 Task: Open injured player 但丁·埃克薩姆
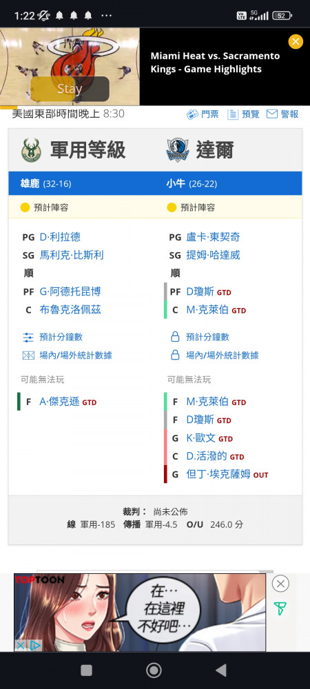tap(218, 474)
